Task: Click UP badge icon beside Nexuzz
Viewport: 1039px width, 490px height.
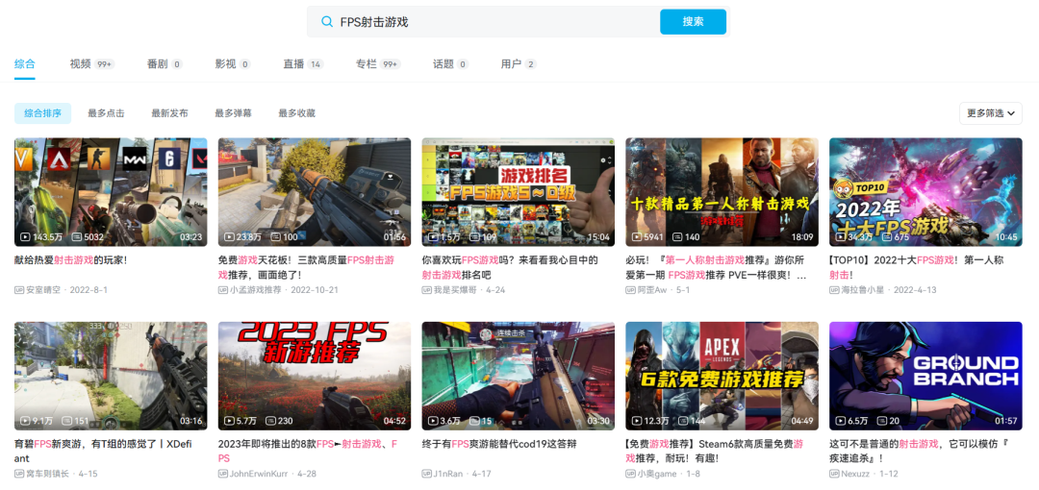Action: (x=834, y=474)
